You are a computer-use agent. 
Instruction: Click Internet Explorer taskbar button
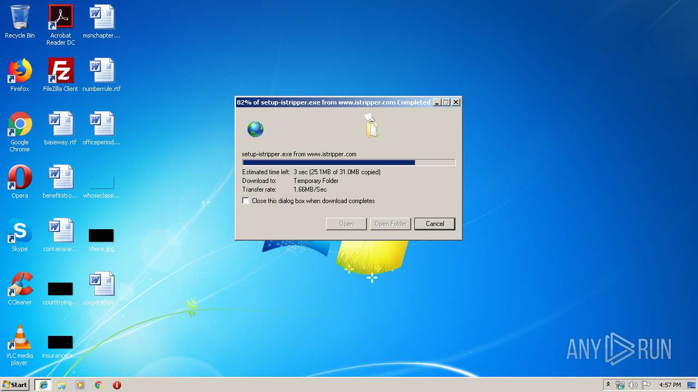pyautogui.click(x=43, y=385)
